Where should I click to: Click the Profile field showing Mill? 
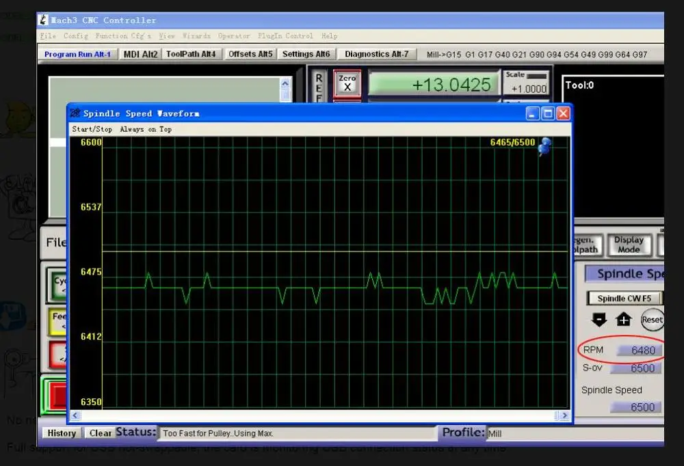pyautogui.click(x=575, y=434)
